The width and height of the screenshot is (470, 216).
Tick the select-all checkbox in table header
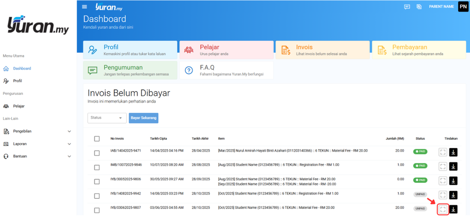coord(97,139)
